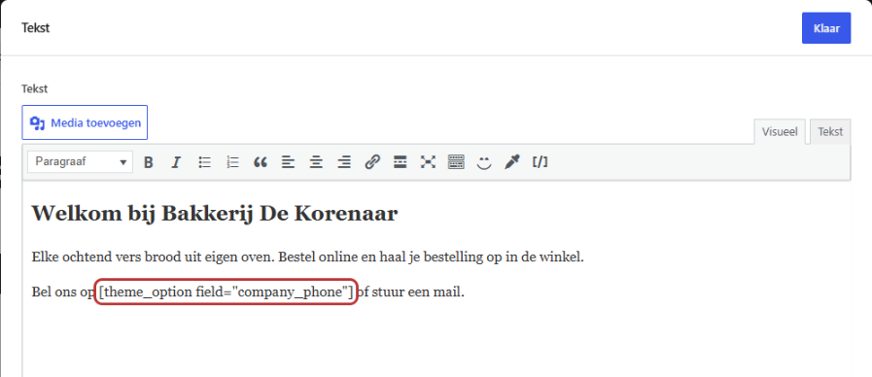Click the paragraph starting with Elke ochtend
Viewport: 872px width, 377px height.
click(307, 257)
